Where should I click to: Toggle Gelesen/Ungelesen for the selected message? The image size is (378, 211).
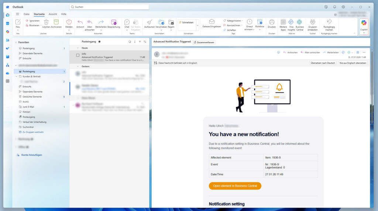click(x=212, y=23)
